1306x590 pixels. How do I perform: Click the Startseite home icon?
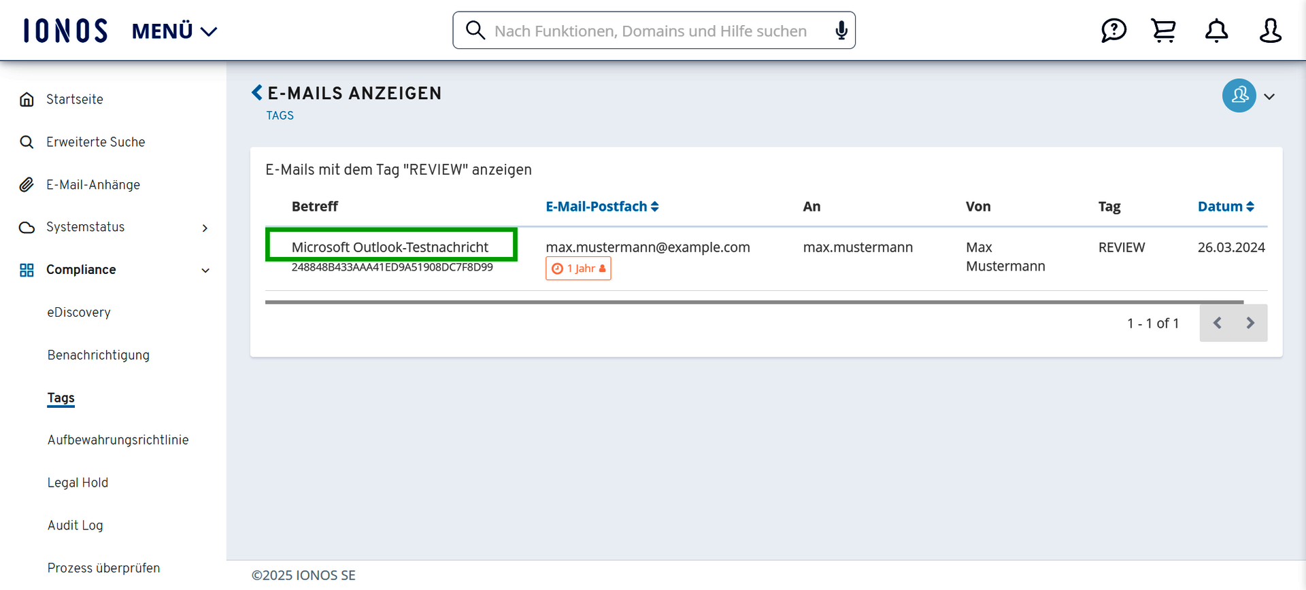(x=27, y=99)
